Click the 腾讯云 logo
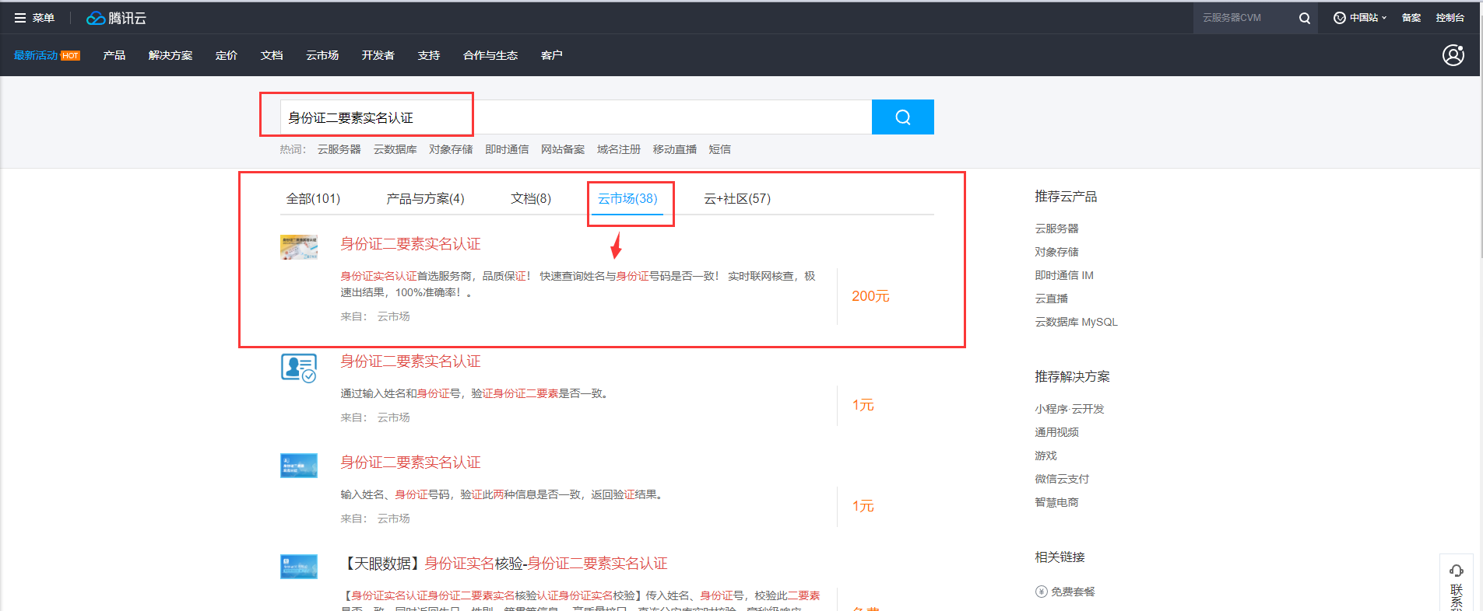 click(116, 18)
